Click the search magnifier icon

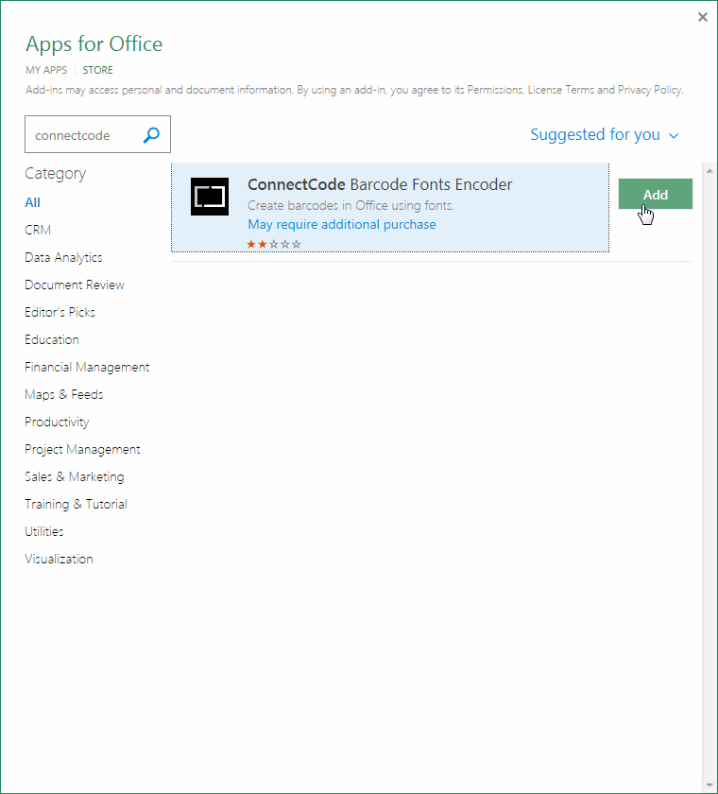(151, 134)
